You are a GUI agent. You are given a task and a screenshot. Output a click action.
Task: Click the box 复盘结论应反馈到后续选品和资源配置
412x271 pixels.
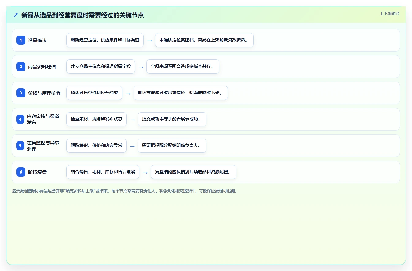click(194, 172)
